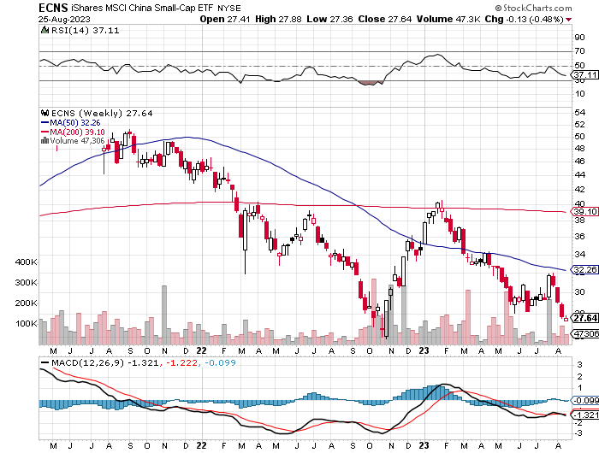Click the RSI(14) 37.11 indicator label
The width and height of the screenshot is (599, 453).
pos(85,31)
